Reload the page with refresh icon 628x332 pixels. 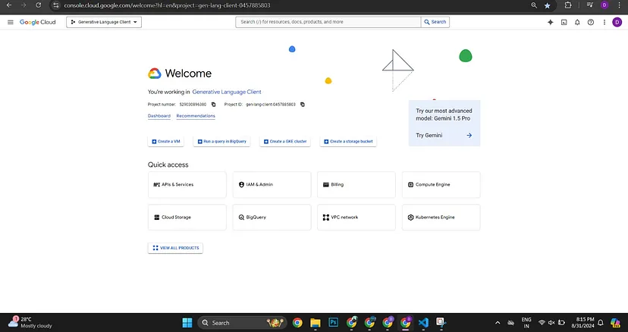pos(39,5)
